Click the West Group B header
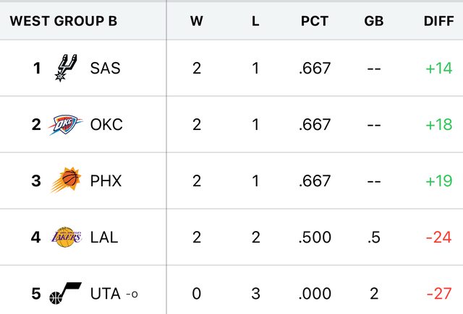 tap(63, 20)
